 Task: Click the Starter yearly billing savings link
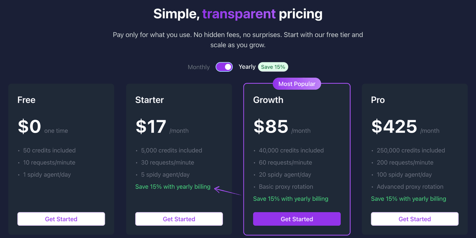coord(173,186)
